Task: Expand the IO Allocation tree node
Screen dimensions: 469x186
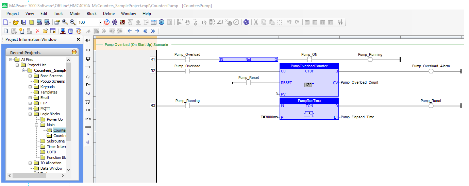Action: click(x=30, y=163)
